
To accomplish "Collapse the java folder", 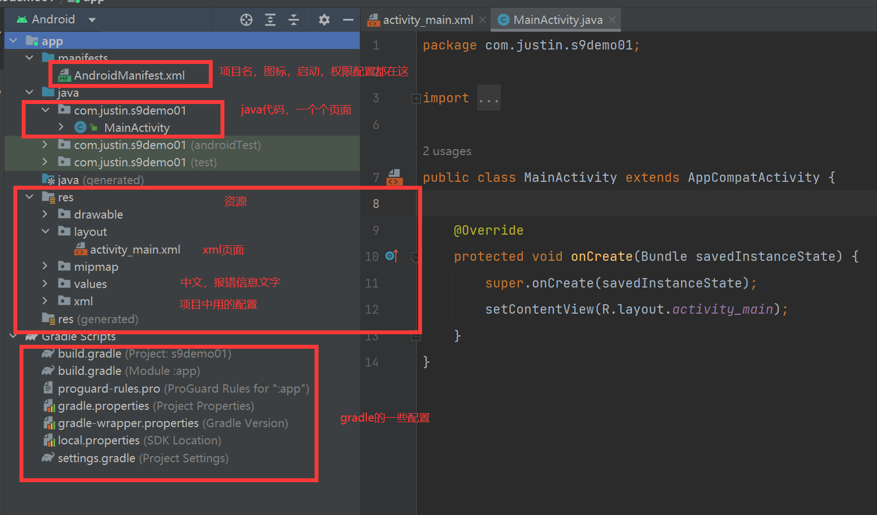I will coord(30,92).
